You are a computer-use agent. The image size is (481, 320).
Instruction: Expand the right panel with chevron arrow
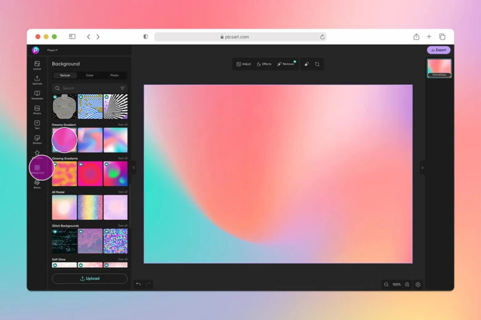422,167
